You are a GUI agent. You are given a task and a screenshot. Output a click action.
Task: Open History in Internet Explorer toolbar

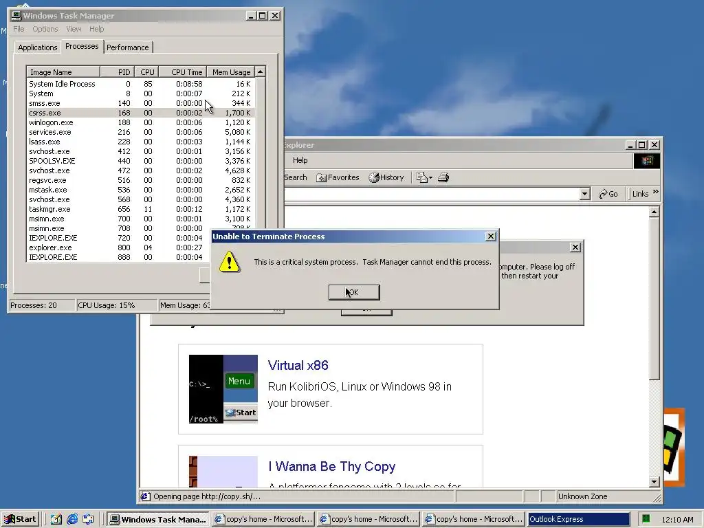386,177
